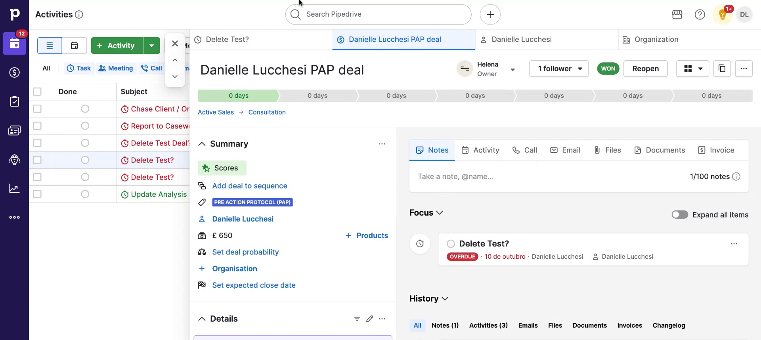
Task: Open Leads target icon in sidebar
Action: [x=14, y=159]
